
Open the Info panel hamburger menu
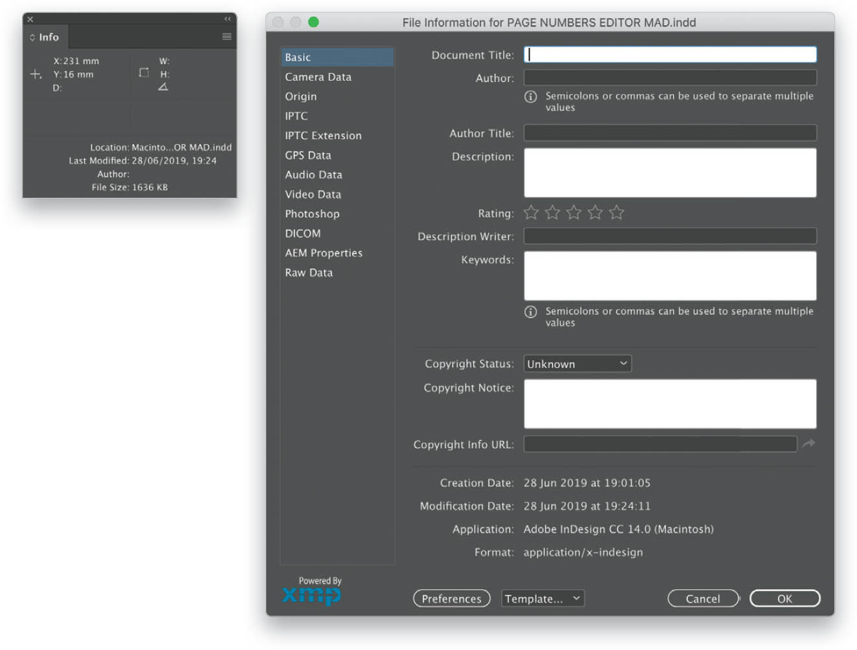(227, 37)
